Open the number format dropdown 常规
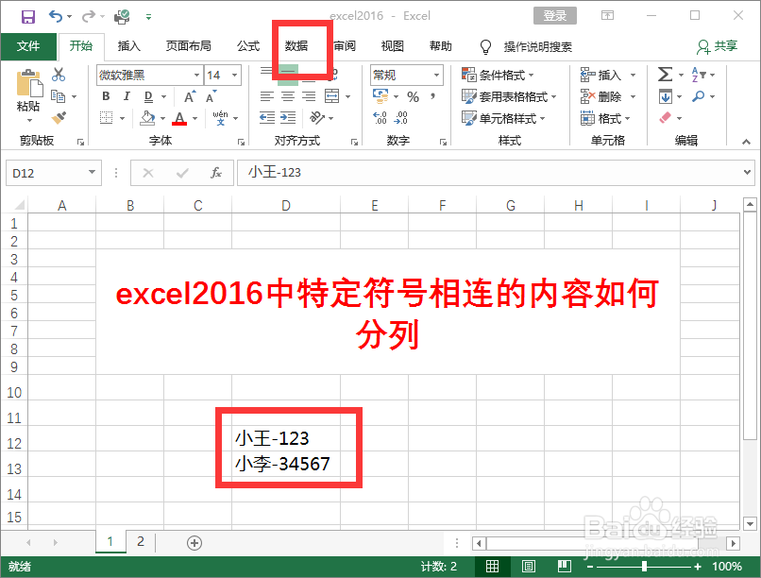Screen dimensions: 761x578 click(x=436, y=76)
